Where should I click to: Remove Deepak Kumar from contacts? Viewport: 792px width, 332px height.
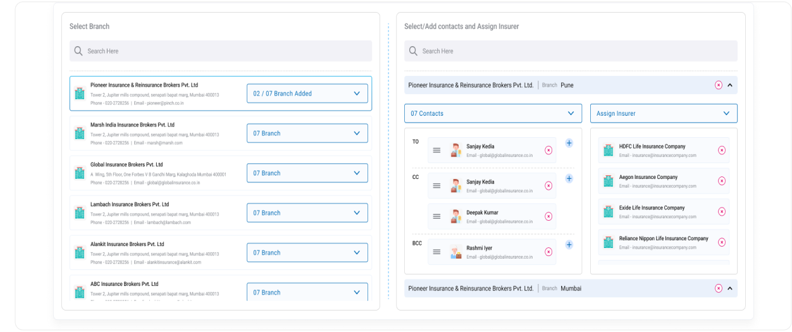point(548,216)
